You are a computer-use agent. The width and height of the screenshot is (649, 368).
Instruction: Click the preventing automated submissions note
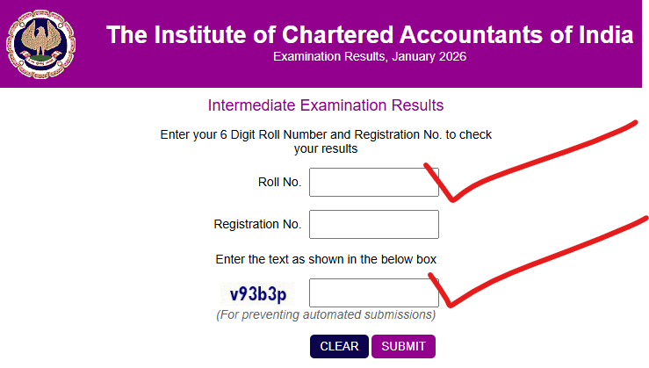326,314
